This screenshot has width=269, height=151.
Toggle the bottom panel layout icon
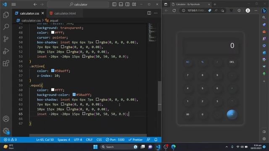pos(121,5)
